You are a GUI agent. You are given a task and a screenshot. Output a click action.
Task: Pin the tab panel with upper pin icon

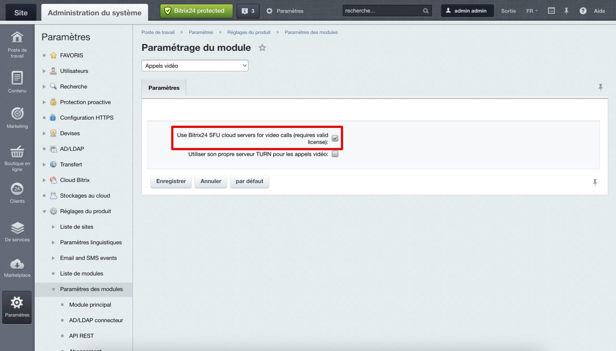600,87
